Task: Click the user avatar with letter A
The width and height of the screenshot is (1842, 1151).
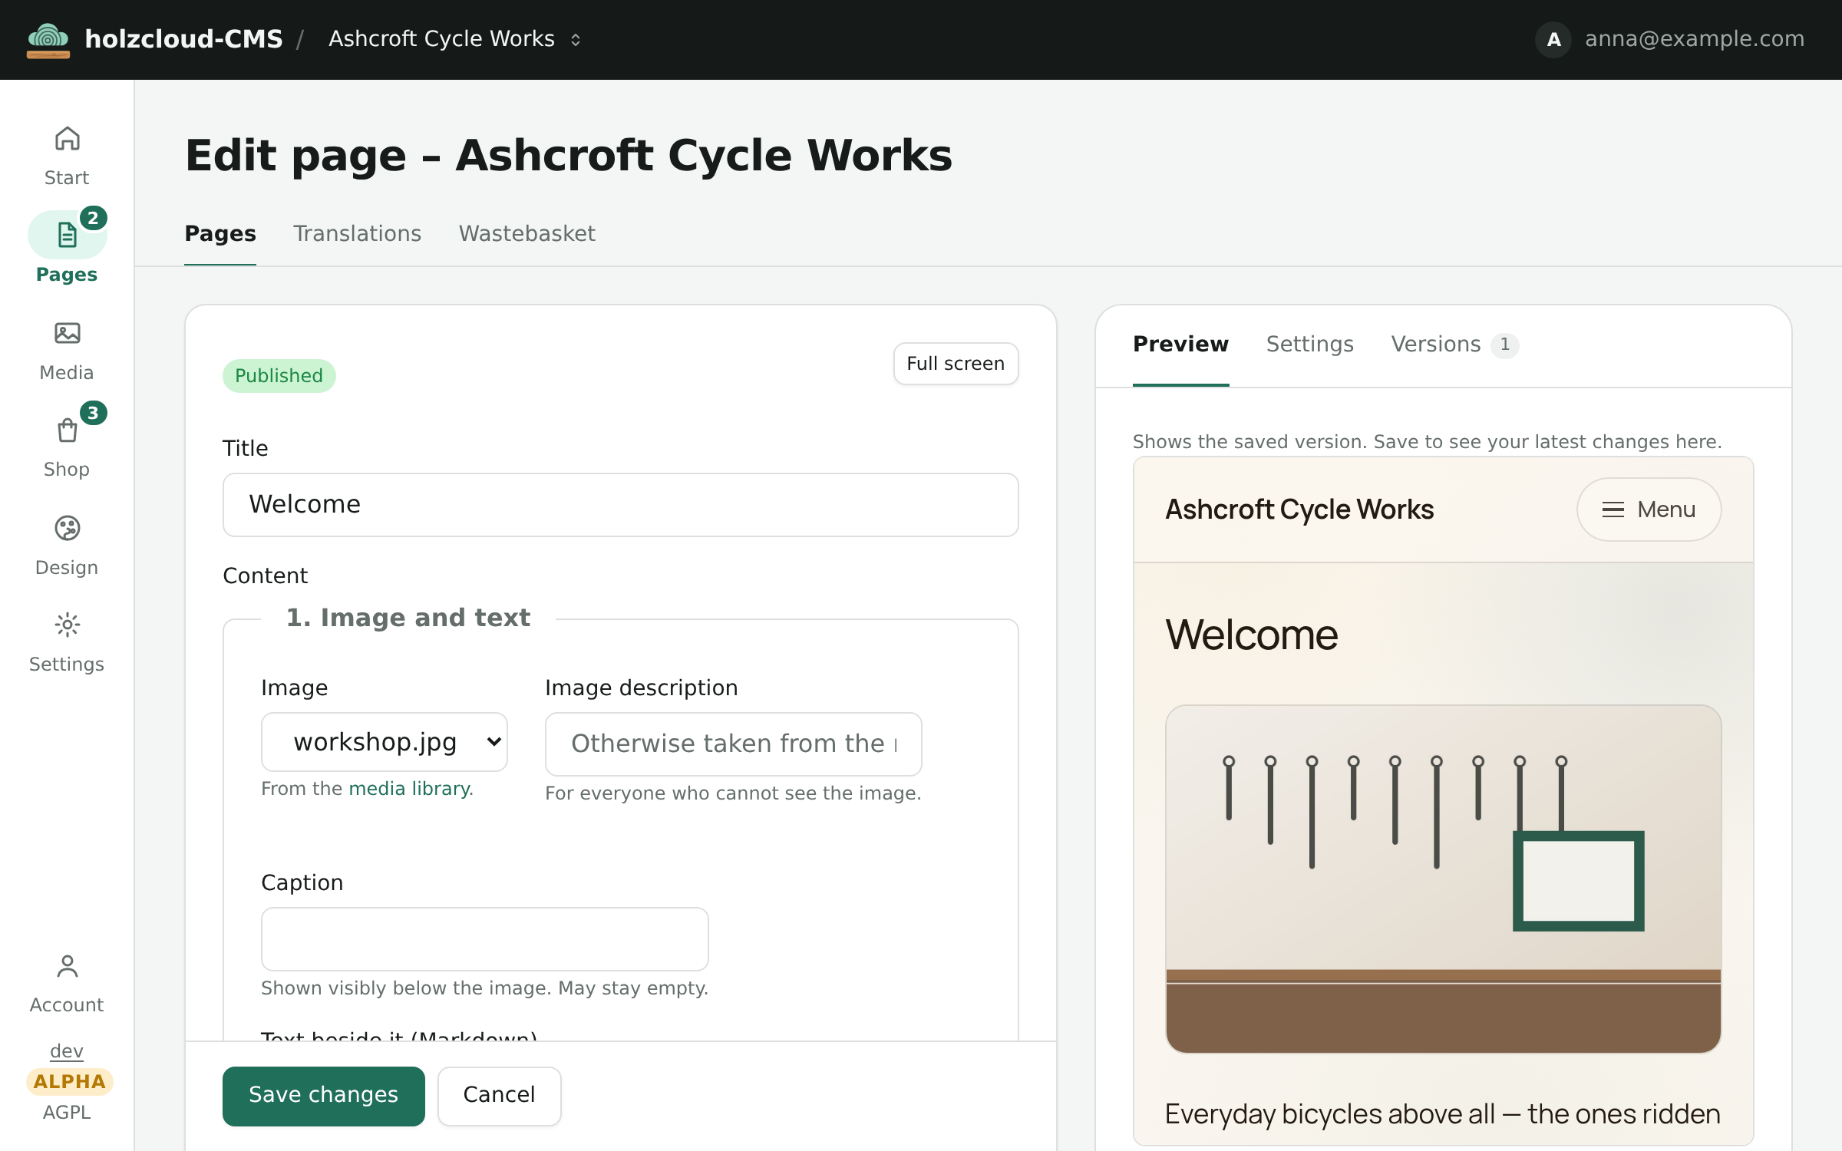Action: tap(1553, 39)
